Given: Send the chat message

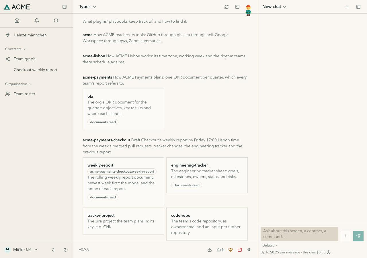Looking at the screenshot, I should [358, 236].
